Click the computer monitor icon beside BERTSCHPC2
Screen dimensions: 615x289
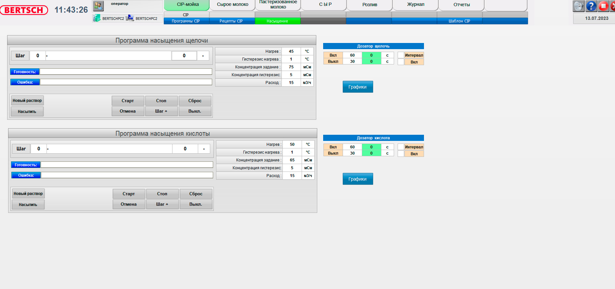click(x=130, y=18)
